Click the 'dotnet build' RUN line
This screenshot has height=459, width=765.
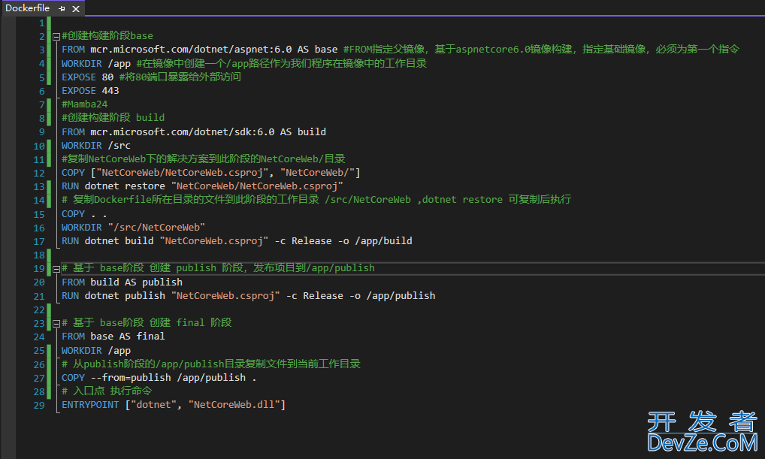tap(237, 241)
